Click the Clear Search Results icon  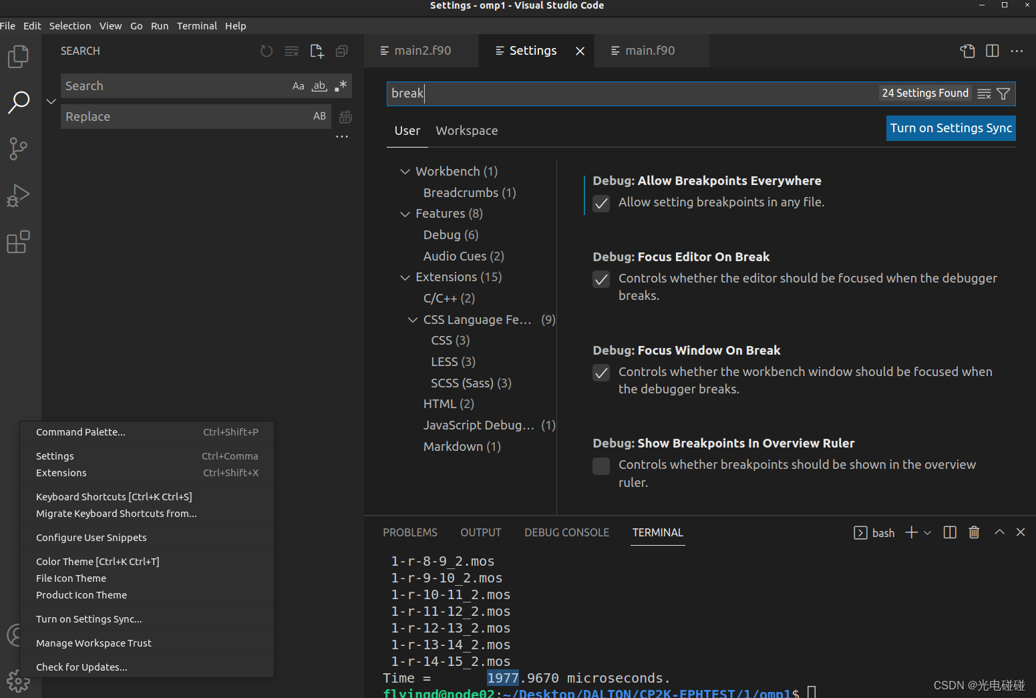(291, 51)
